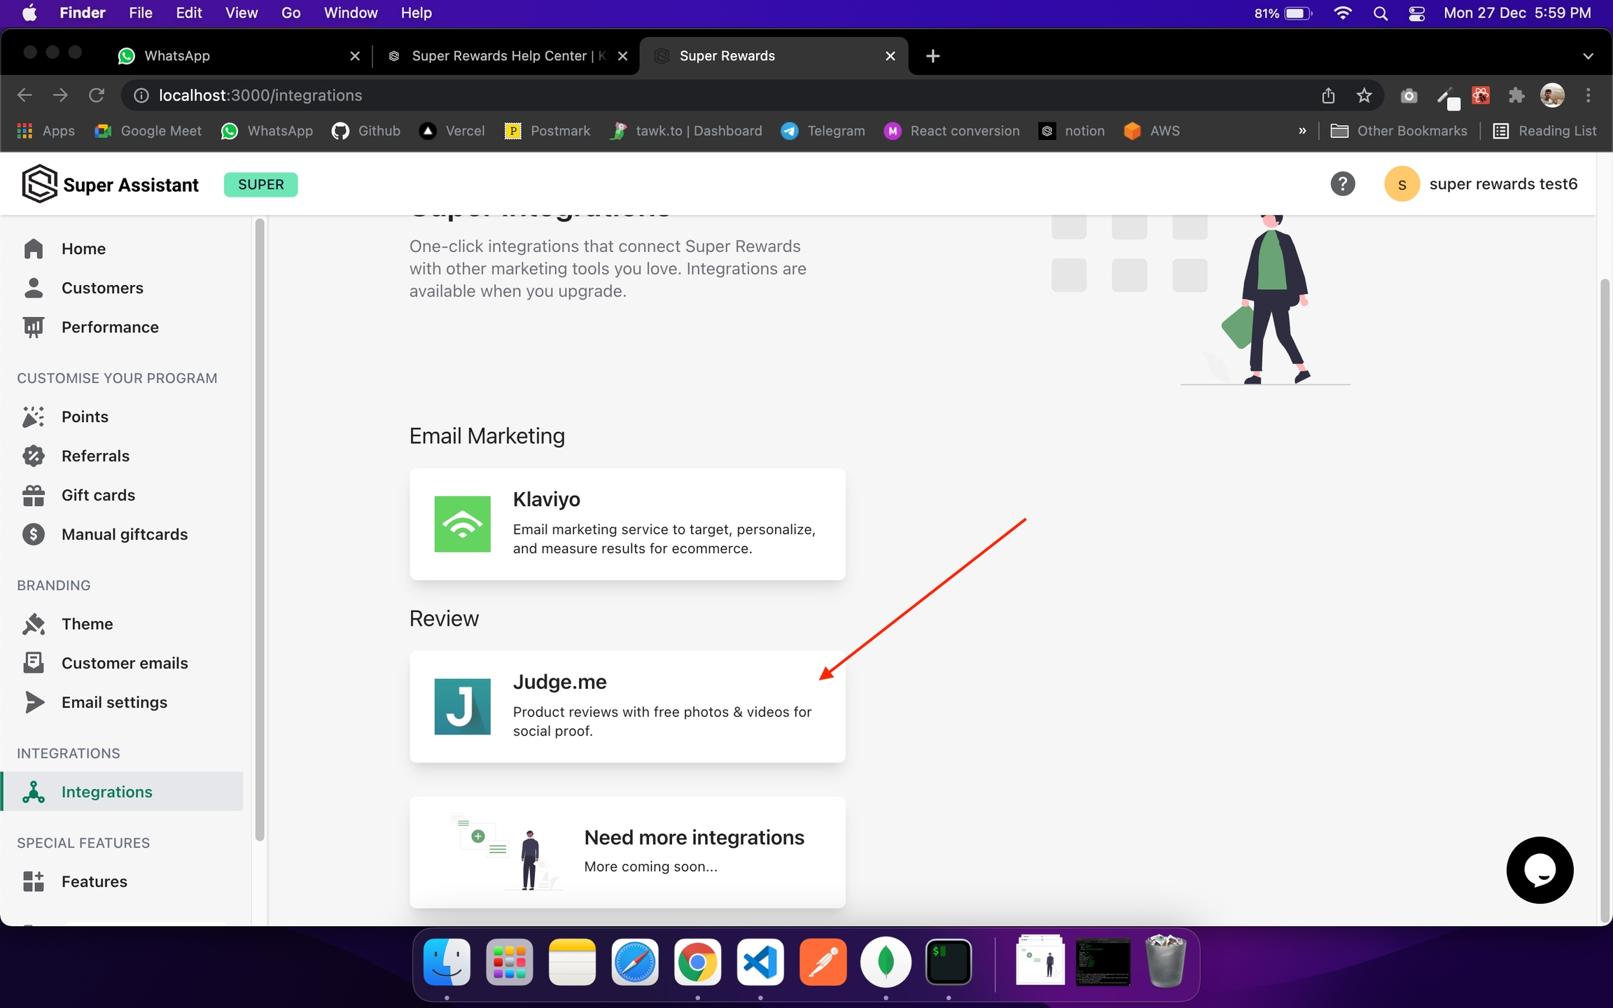Image resolution: width=1613 pixels, height=1008 pixels.
Task: Open Visual Studio Code from dock
Action: coord(760,962)
